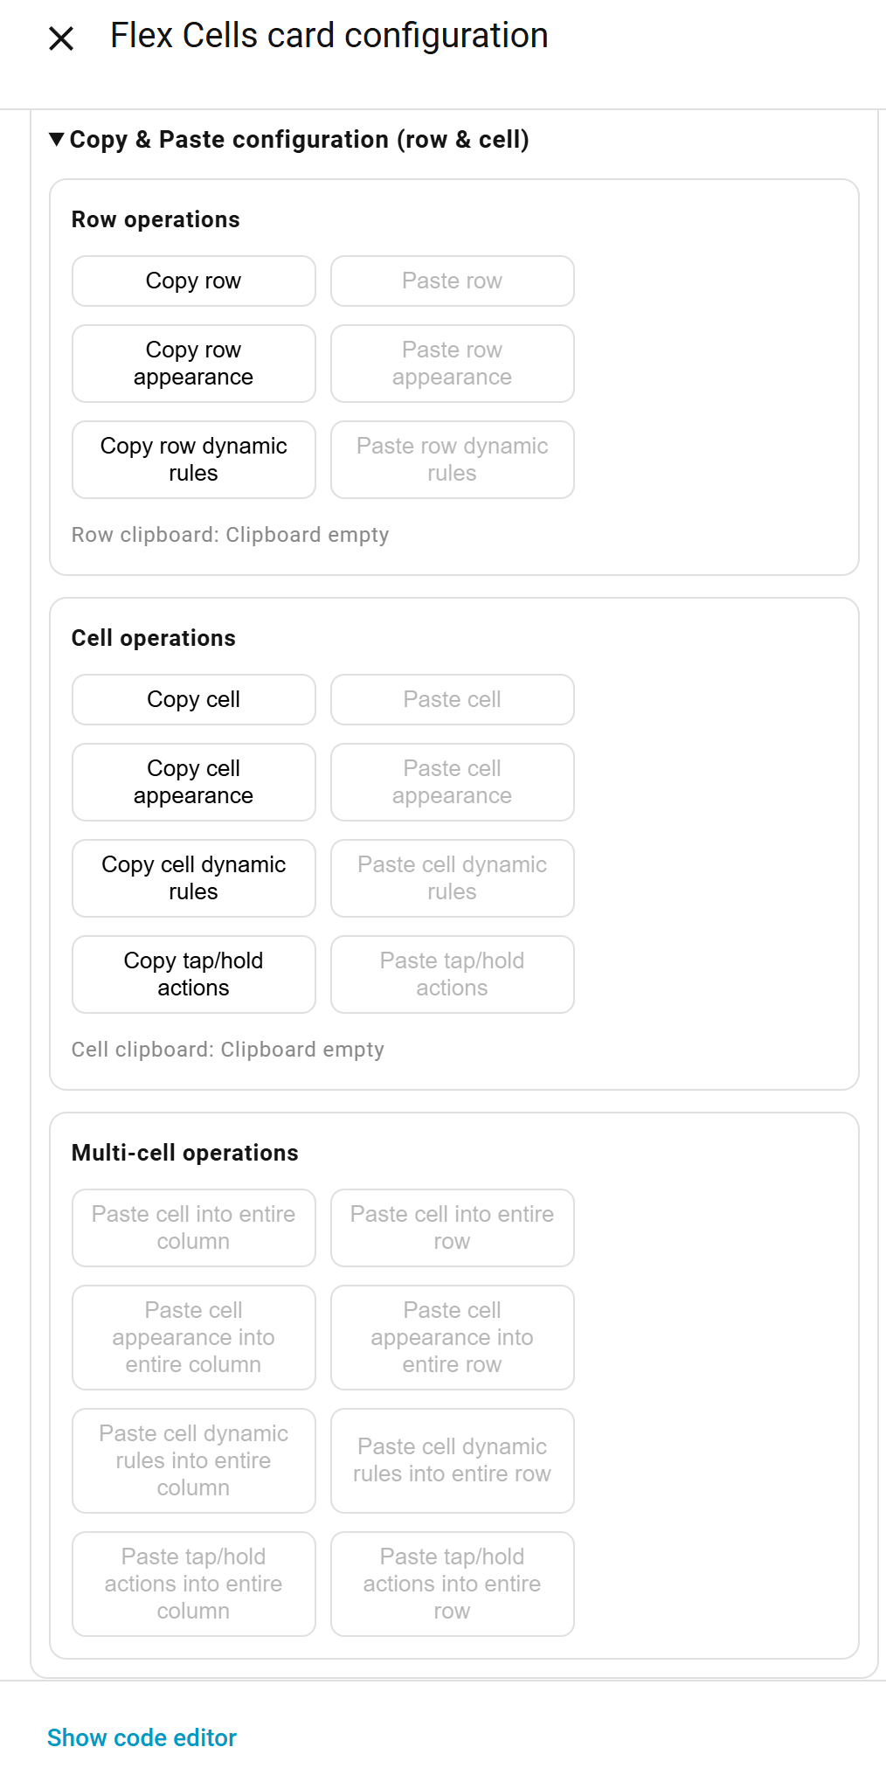
Task: Paste cell dynamic rules into entire row
Action: pyautogui.click(x=452, y=1460)
